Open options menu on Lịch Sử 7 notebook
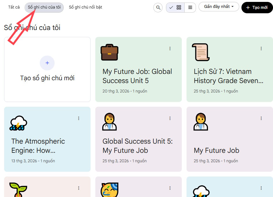 pos(261,48)
